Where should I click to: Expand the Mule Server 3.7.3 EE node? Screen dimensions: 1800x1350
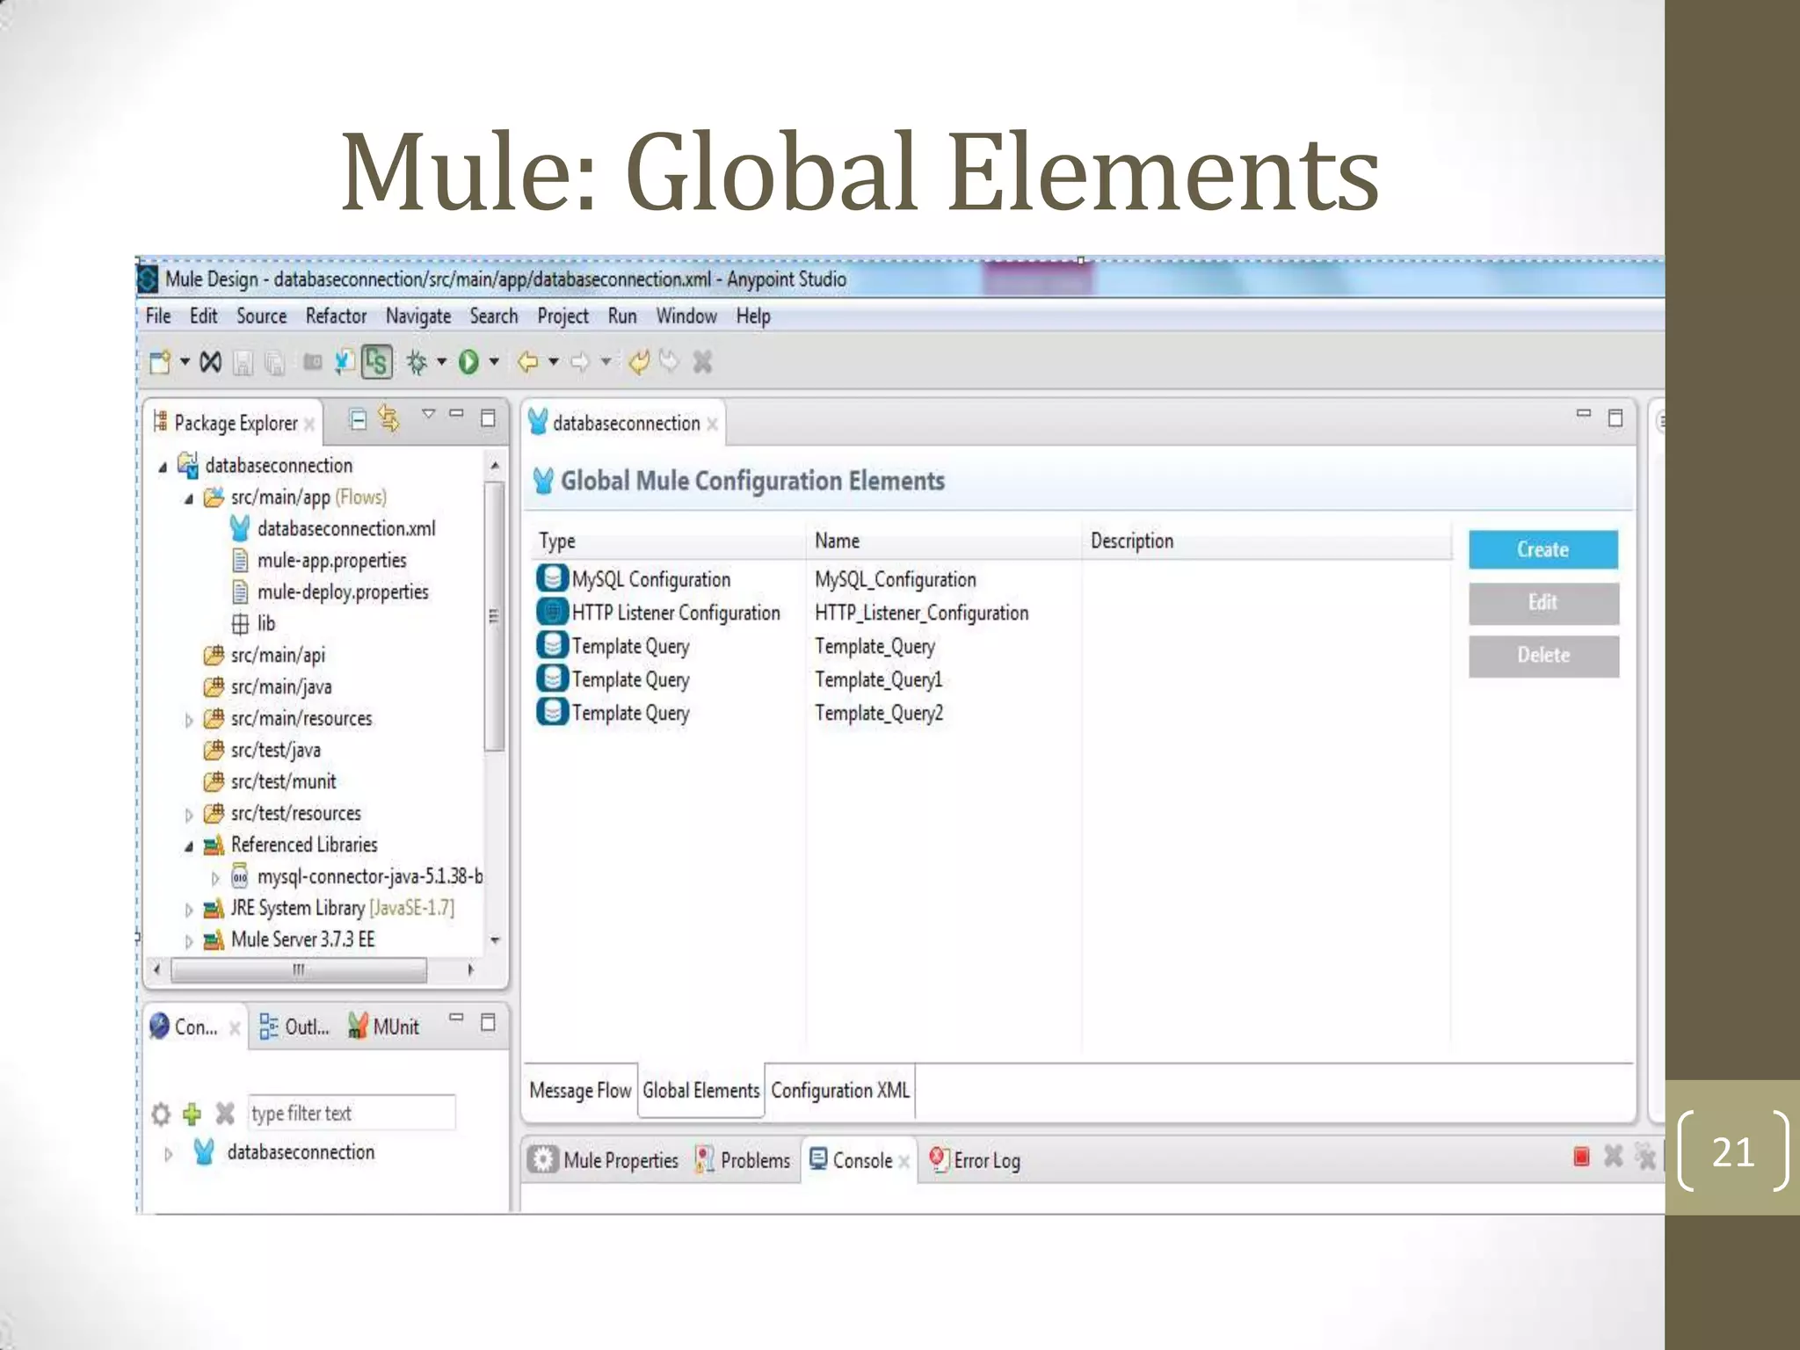pos(188,941)
